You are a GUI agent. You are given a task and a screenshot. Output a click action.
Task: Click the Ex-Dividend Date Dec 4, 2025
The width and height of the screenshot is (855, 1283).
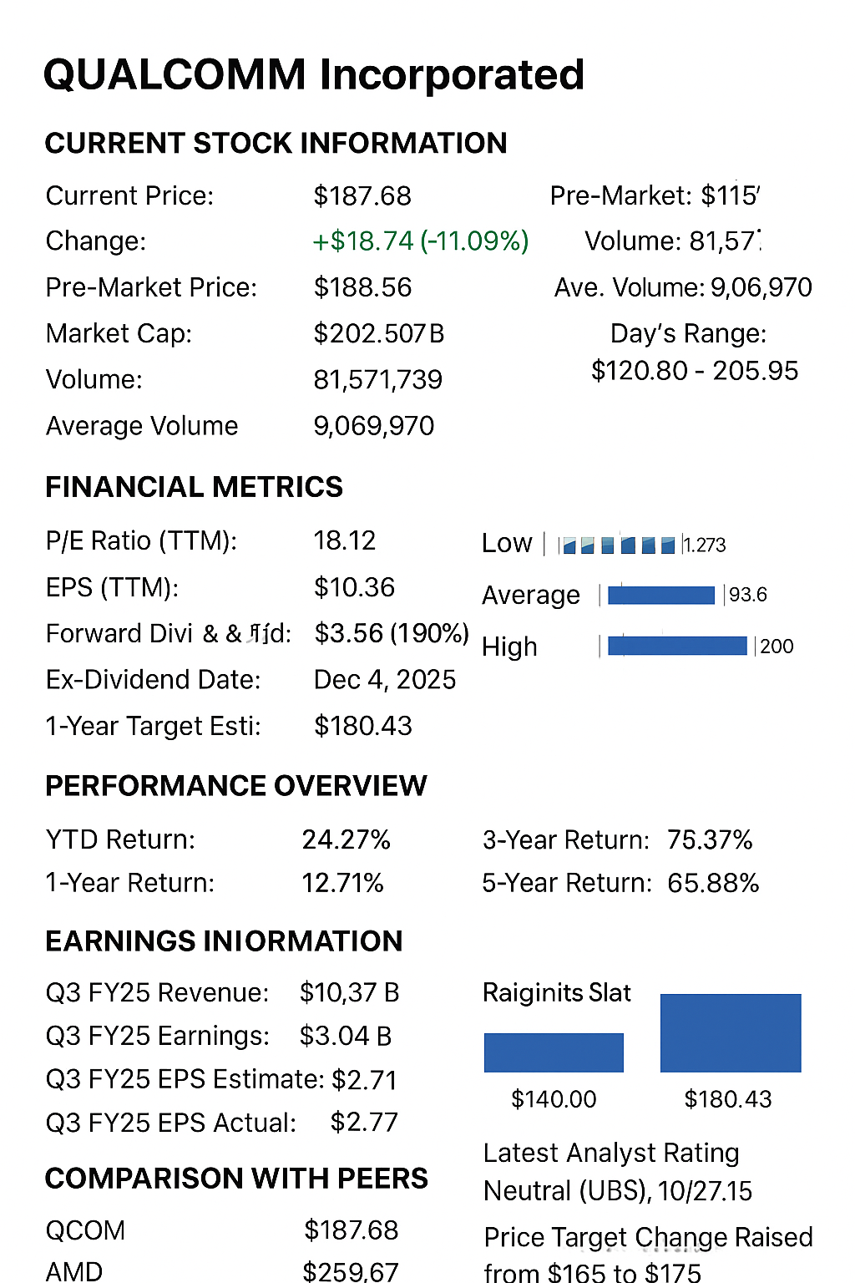384,680
